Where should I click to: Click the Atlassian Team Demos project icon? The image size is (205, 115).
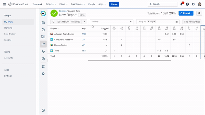point(52,34)
